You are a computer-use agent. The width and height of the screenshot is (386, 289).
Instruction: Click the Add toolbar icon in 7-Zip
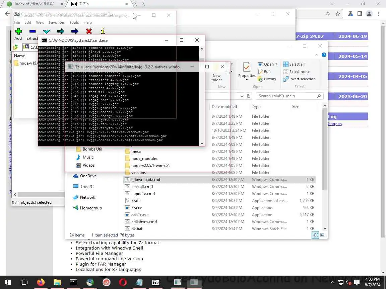(18, 31)
